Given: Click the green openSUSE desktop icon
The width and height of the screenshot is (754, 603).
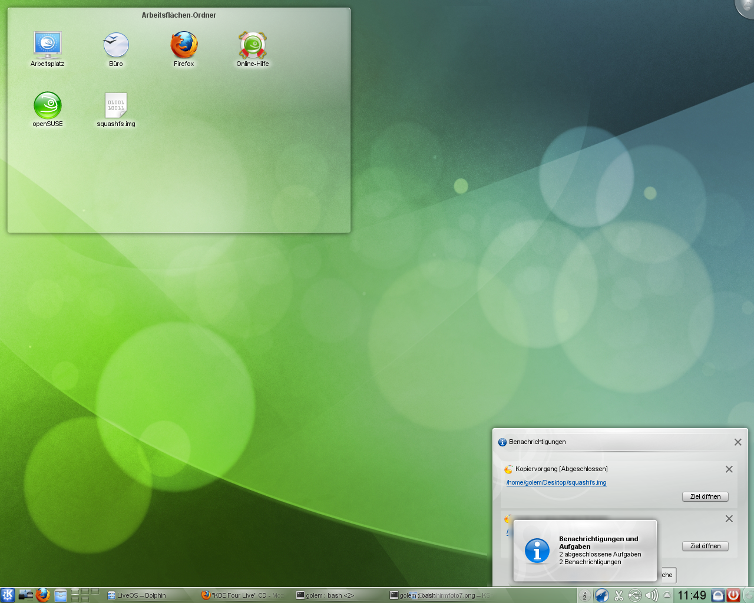Looking at the screenshot, I should coord(47,106).
